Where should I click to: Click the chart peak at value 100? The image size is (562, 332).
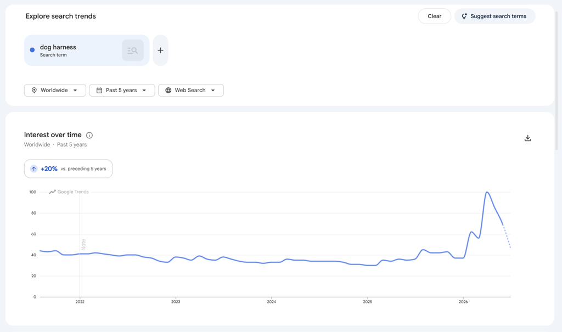point(487,193)
